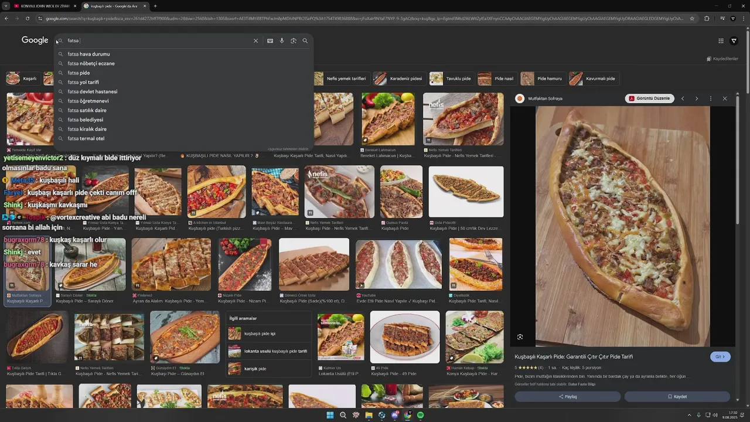The height and width of the screenshot is (422, 750).
Task: Open related search karışık pide
Action: pos(268,369)
